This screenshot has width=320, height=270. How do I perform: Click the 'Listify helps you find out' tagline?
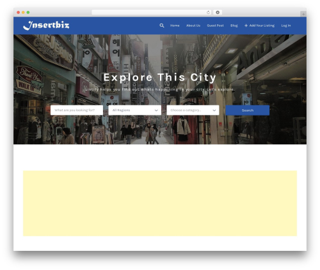[160, 89]
